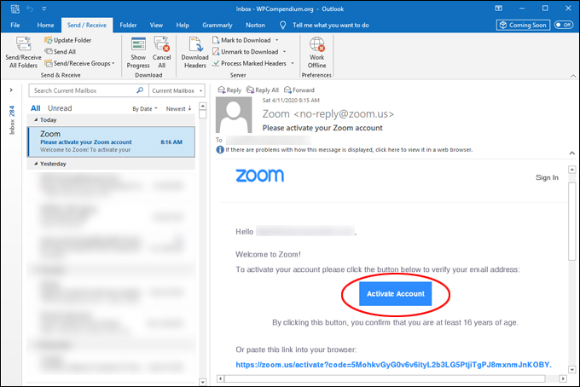The width and height of the screenshot is (580, 387).
Task: Expand the folder pane arrow
Action: (11, 90)
